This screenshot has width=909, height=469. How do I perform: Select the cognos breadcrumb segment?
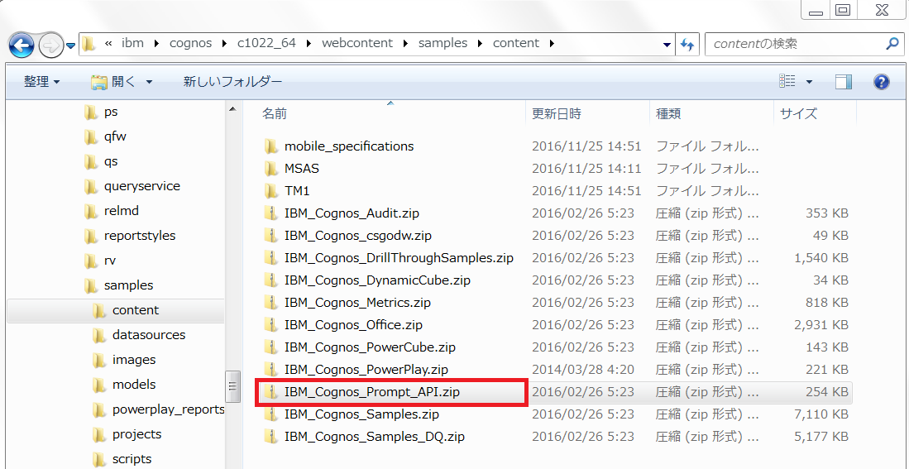pyautogui.click(x=191, y=43)
